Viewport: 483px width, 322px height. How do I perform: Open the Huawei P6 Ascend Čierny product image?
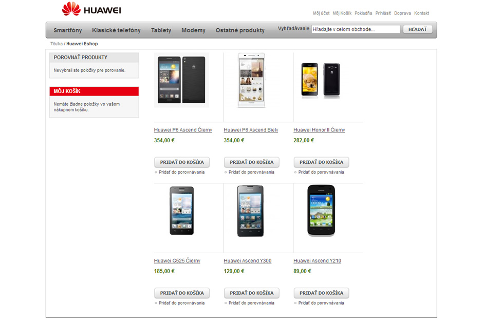(x=181, y=80)
